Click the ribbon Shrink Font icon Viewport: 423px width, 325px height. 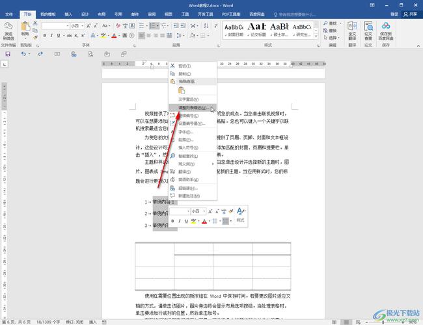click(96, 26)
